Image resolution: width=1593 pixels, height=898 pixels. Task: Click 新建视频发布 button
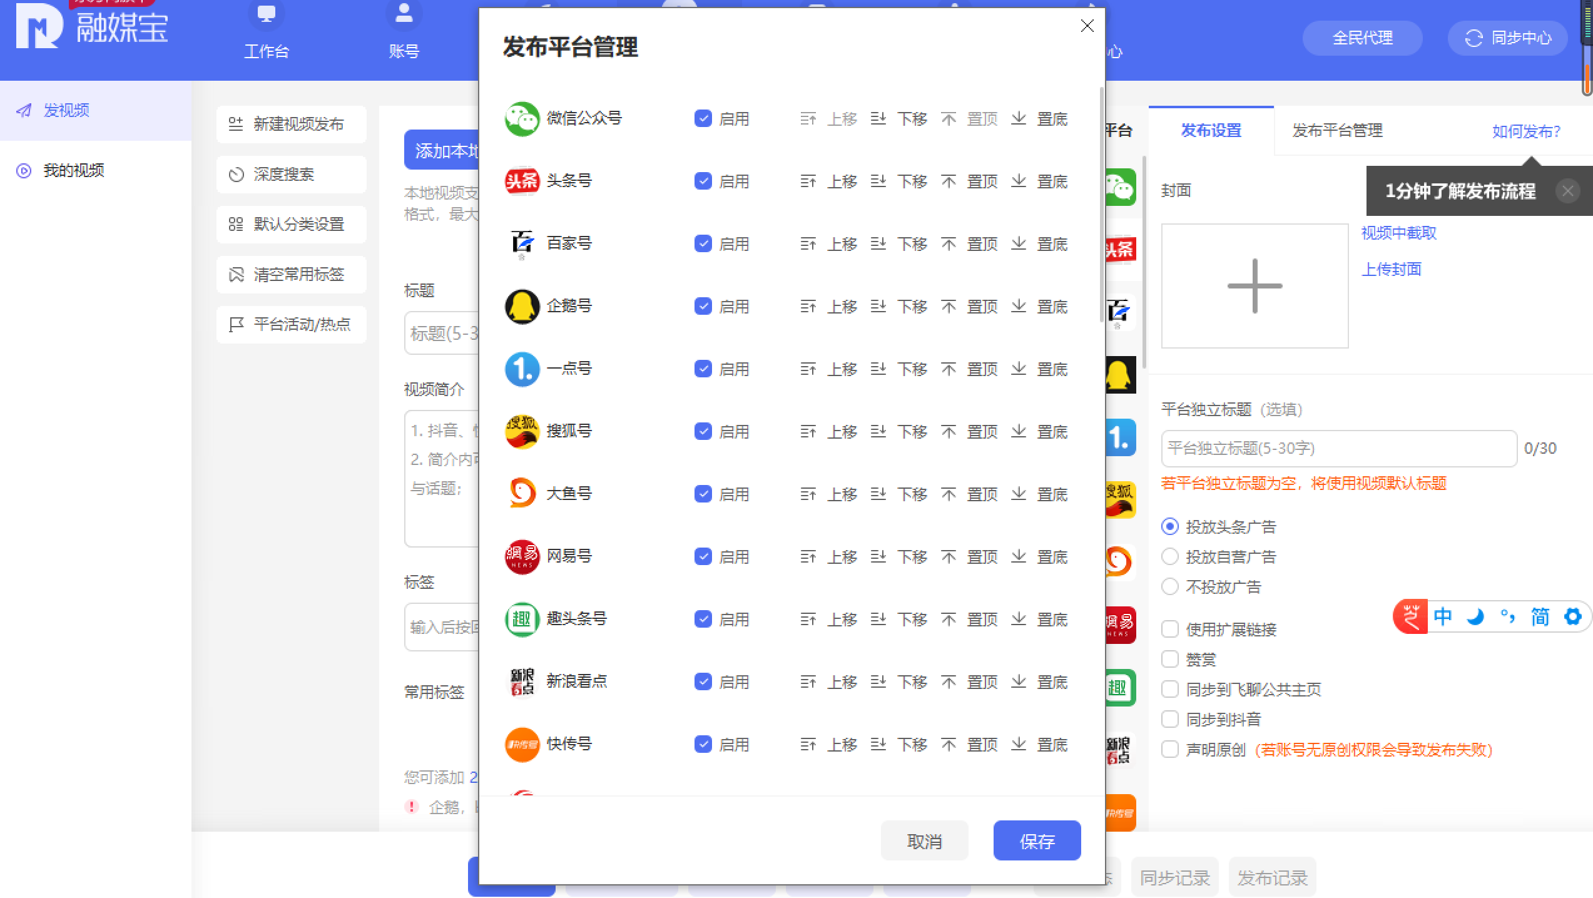291,124
